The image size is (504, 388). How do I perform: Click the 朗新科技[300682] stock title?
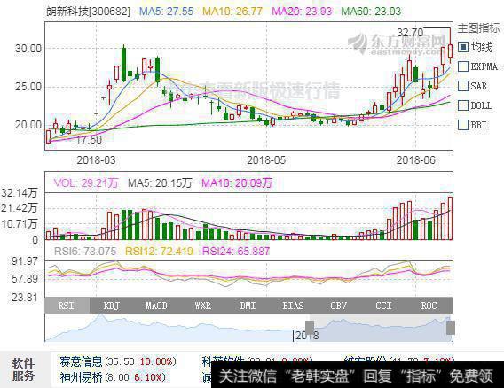click(x=88, y=12)
